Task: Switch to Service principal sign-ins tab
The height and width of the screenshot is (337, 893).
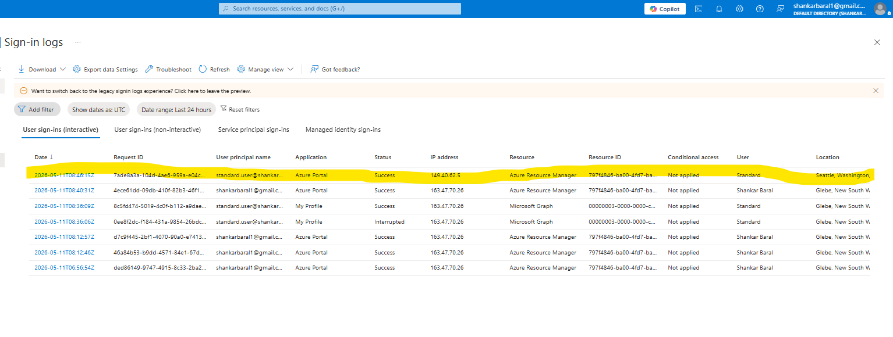Action: click(x=254, y=130)
